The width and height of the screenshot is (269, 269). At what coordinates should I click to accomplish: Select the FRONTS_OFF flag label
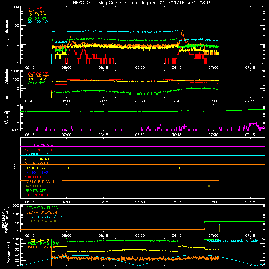pyautogui.click(x=36, y=191)
